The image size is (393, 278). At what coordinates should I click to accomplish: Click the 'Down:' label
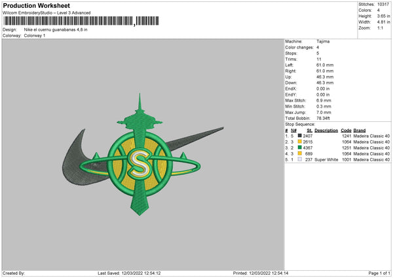click(291, 83)
